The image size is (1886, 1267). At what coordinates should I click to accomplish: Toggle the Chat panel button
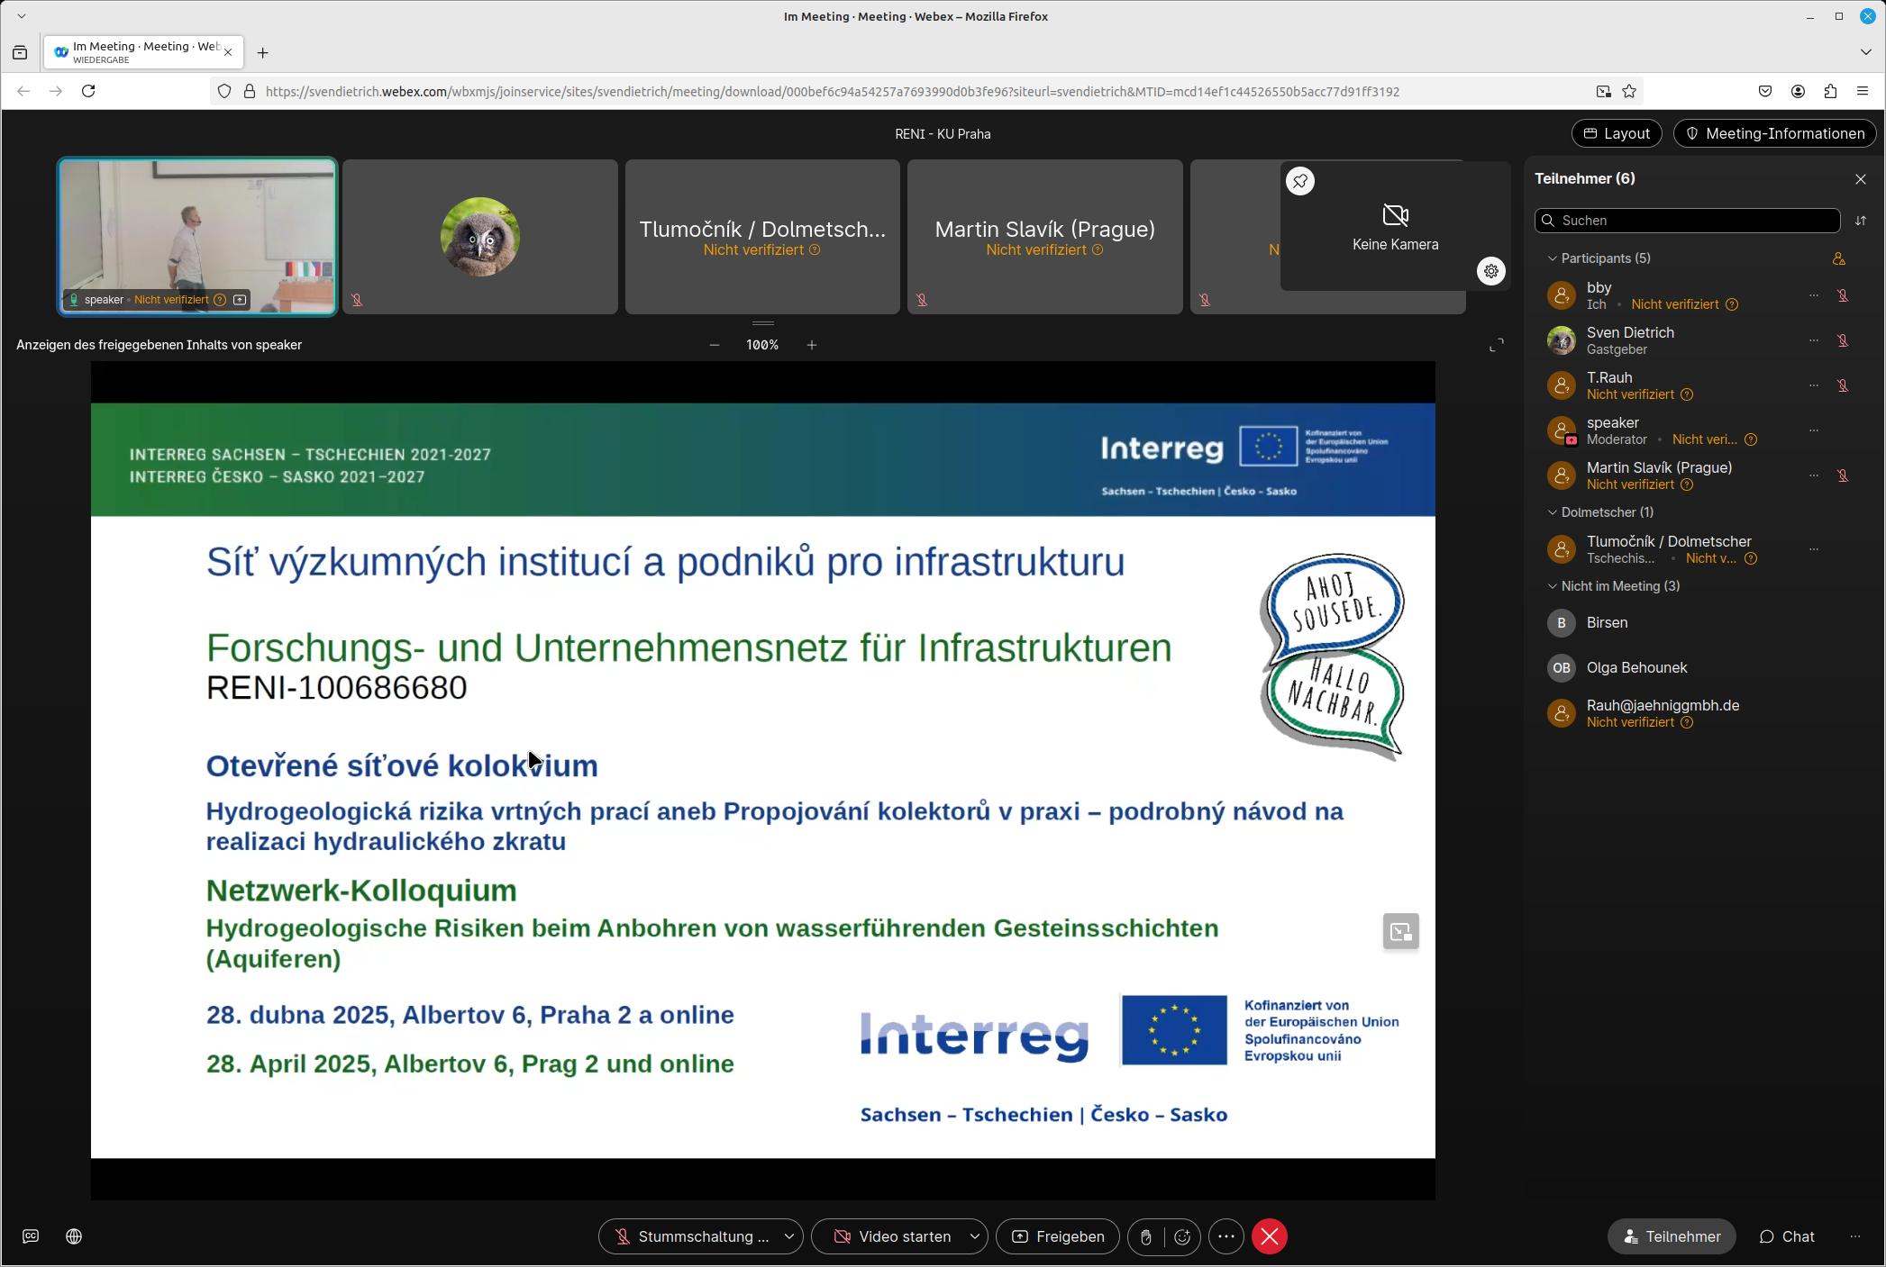click(x=1787, y=1236)
